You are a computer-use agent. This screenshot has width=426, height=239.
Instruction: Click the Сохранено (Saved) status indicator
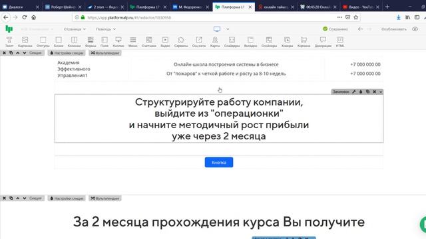click(x=335, y=29)
